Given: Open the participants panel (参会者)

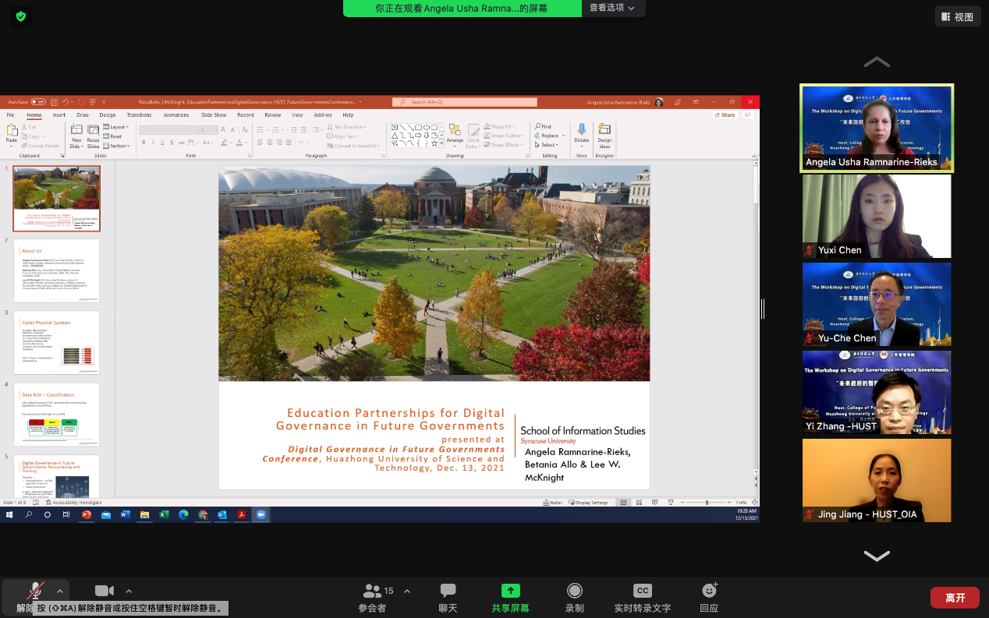Looking at the screenshot, I should [x=372, y=592].
